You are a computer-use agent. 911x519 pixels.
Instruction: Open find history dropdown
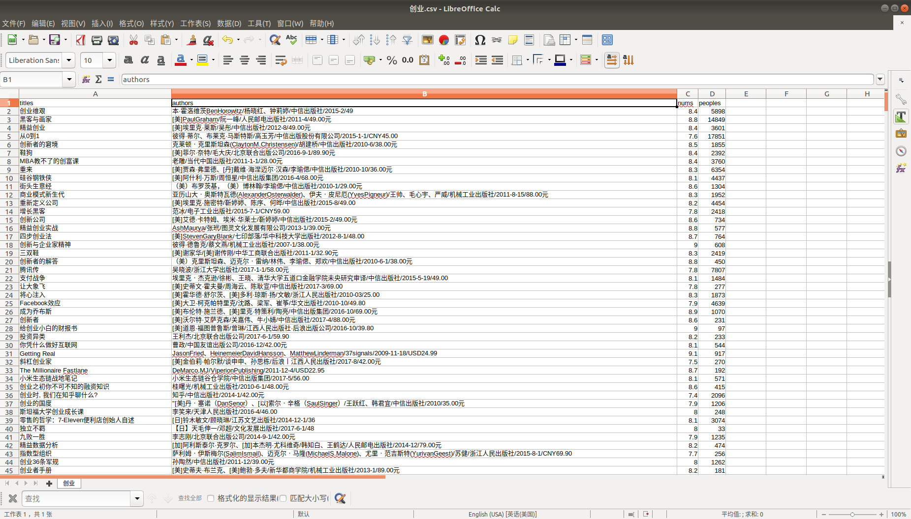pyautogui.click(x=137, y=498)
